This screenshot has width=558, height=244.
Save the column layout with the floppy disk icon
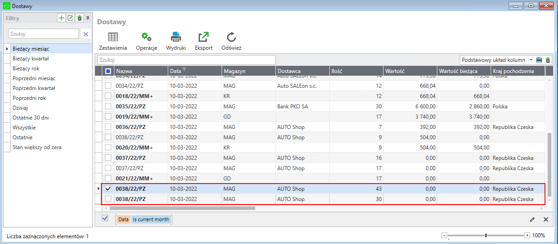tap(539, 60)
